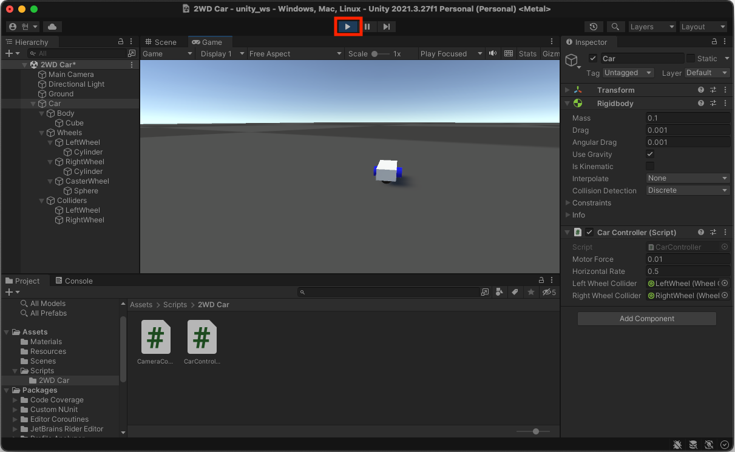Open Layers dropdown in toolbar
Screen dimensions: 735x452
[652, 27]
